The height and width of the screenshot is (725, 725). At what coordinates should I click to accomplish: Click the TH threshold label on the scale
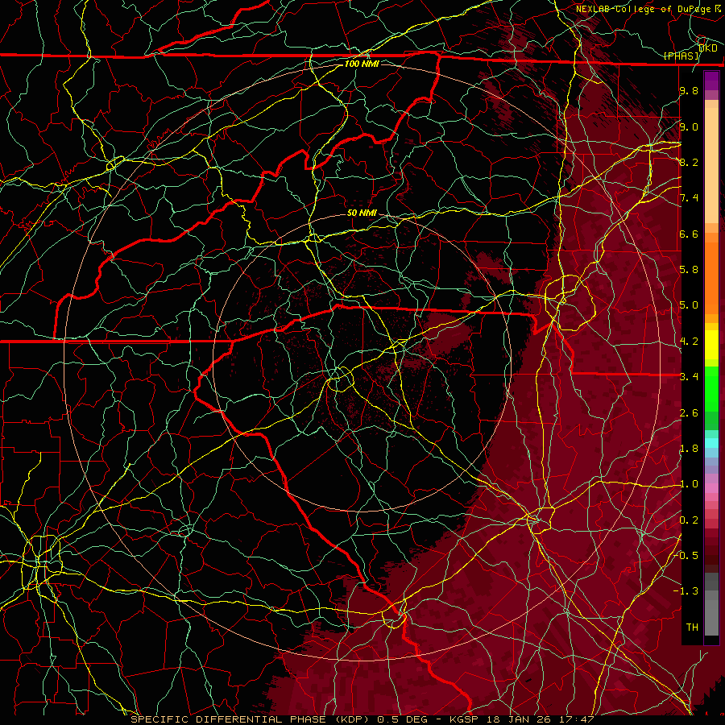click(x=692, y=628)
